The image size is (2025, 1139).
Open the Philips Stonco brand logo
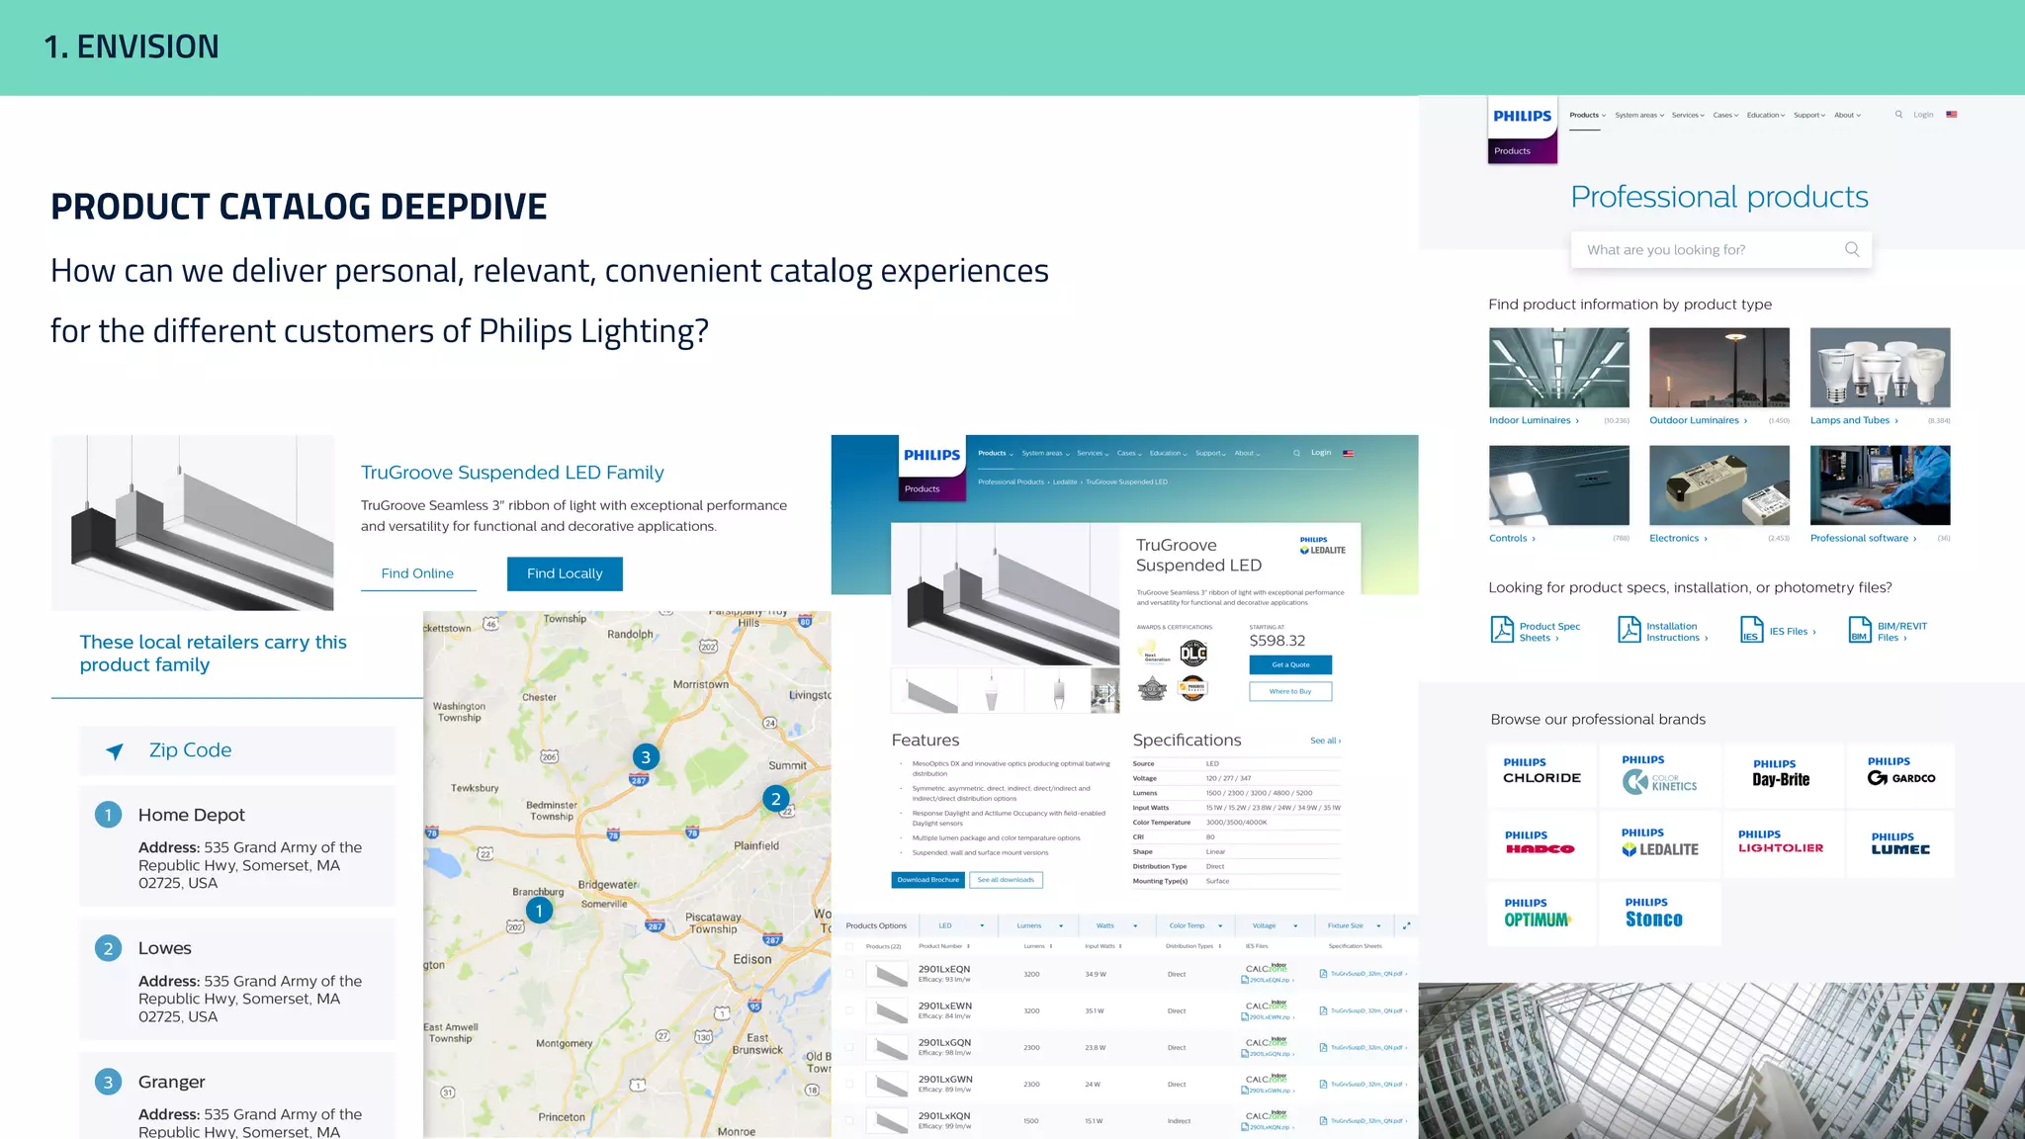(1654, 913)
